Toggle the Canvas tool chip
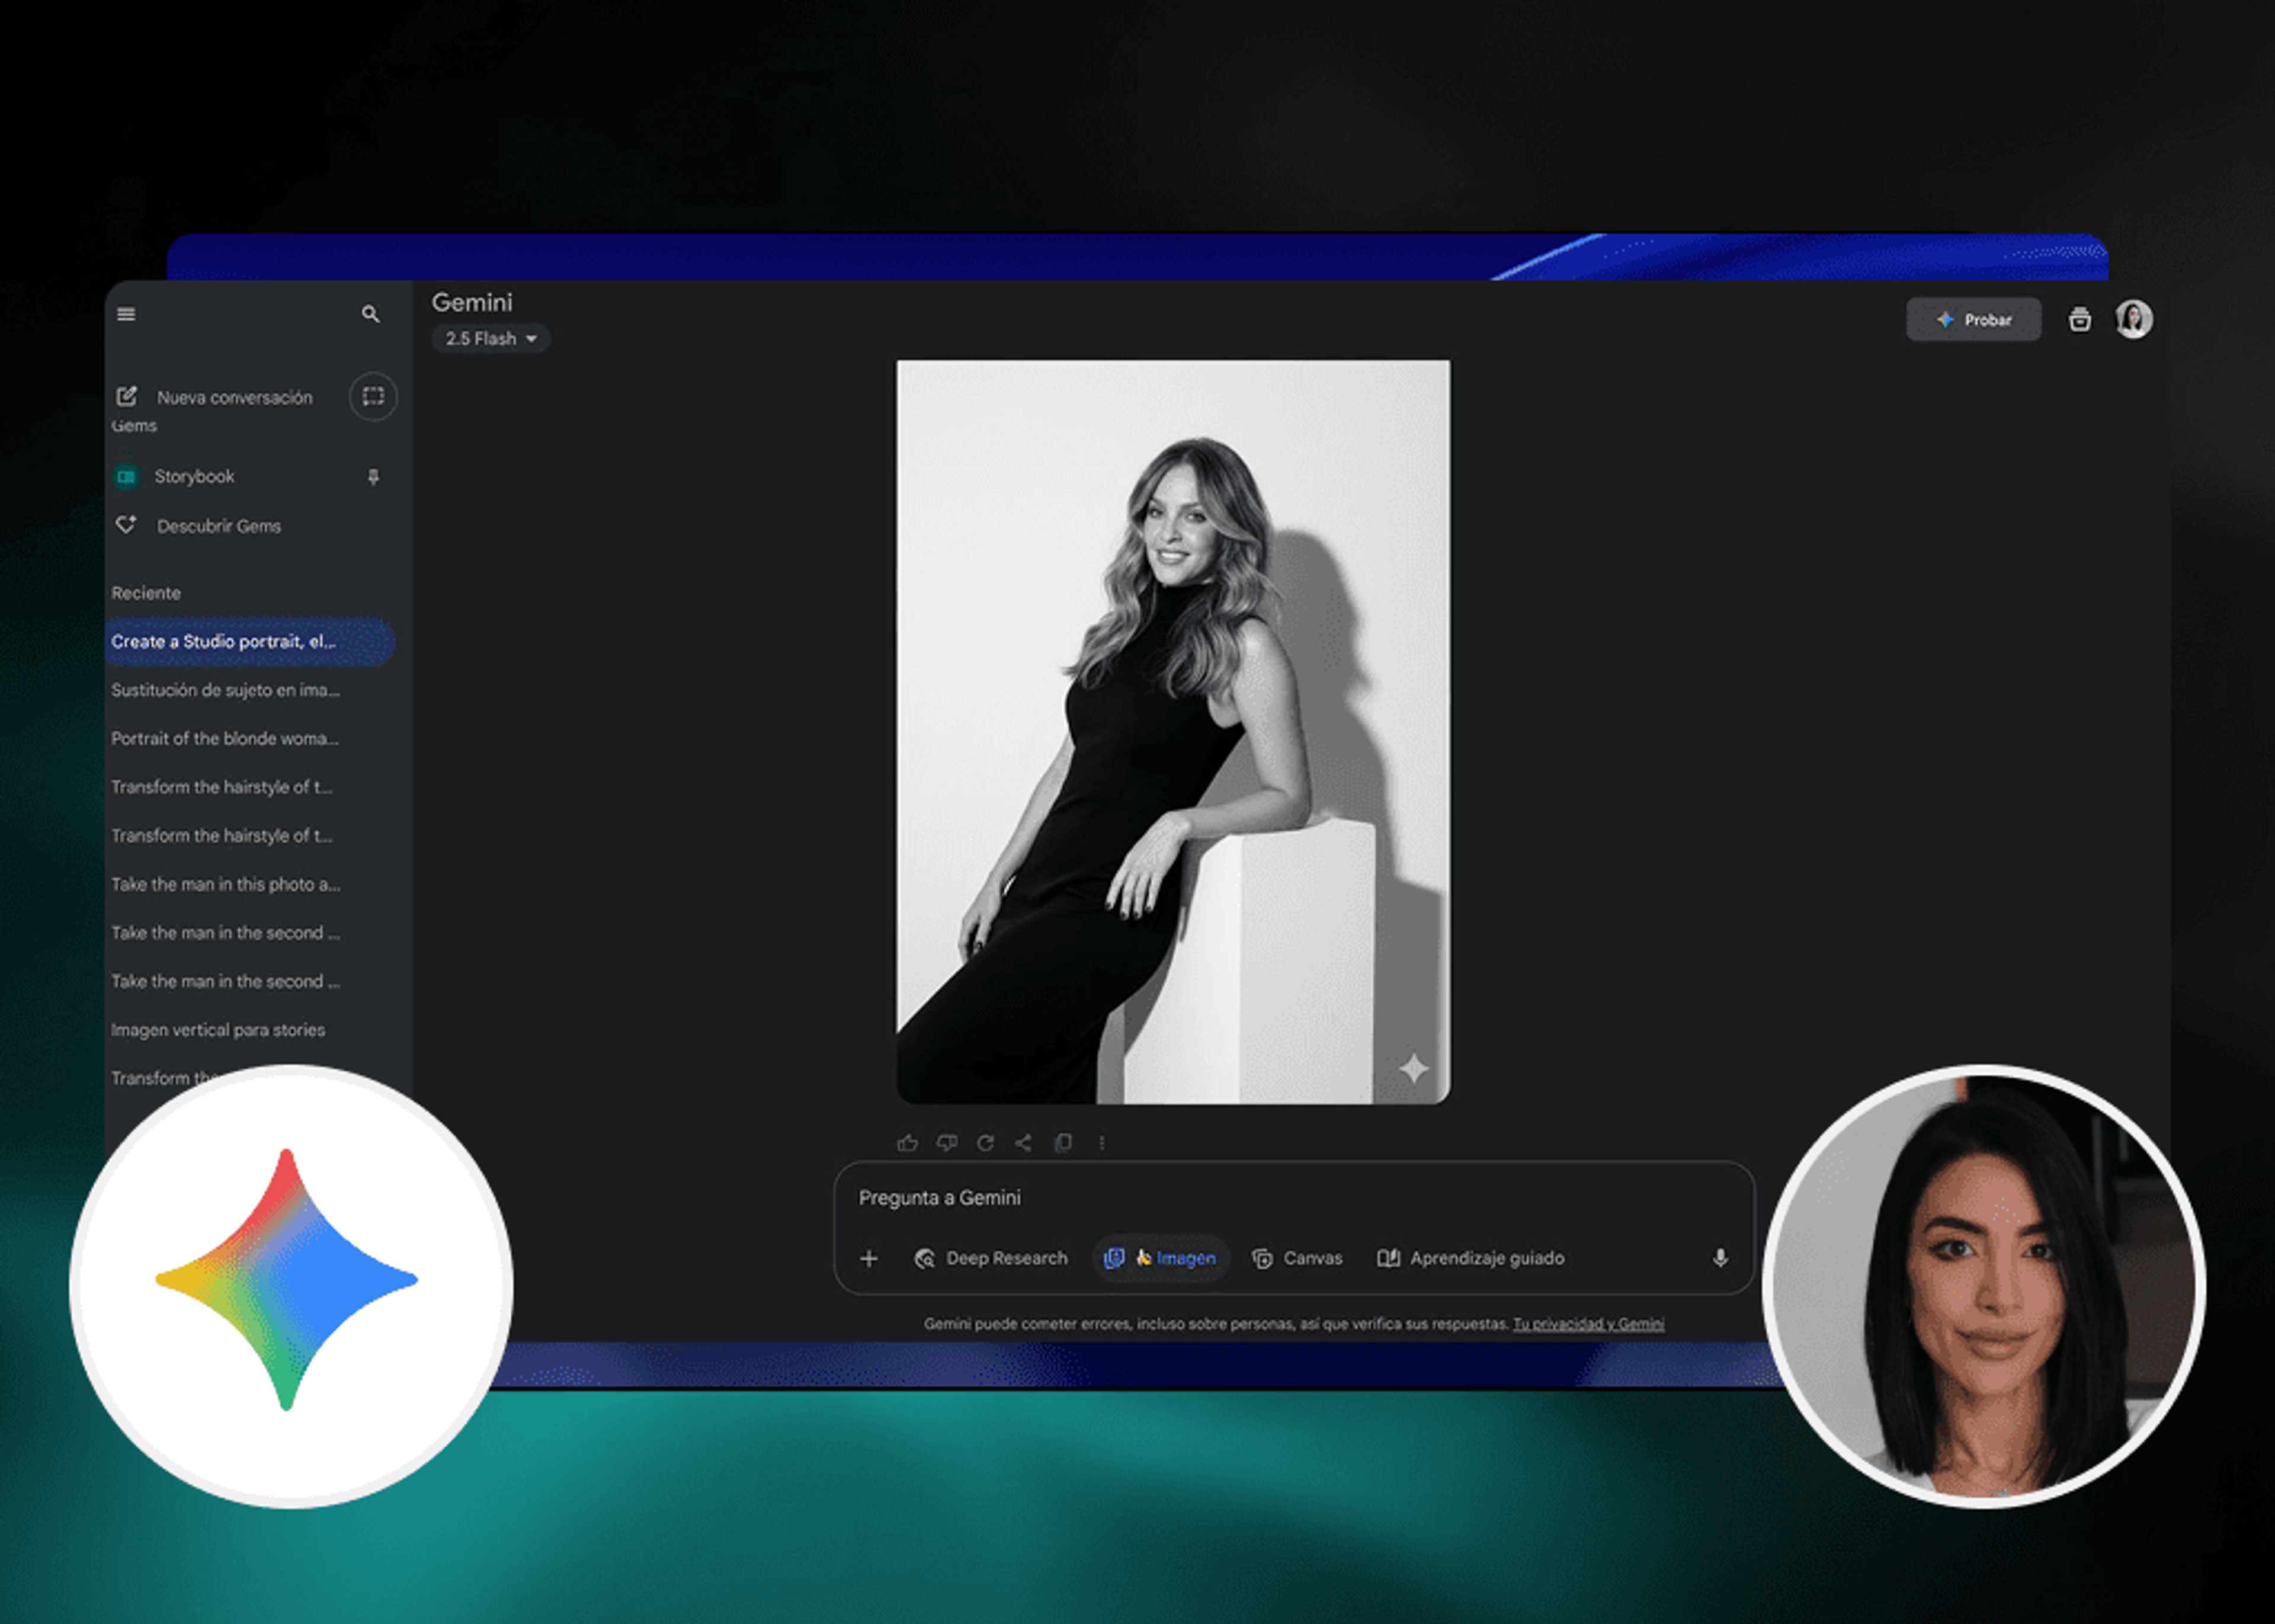2275x1624 pixels. [1297, 1258]
